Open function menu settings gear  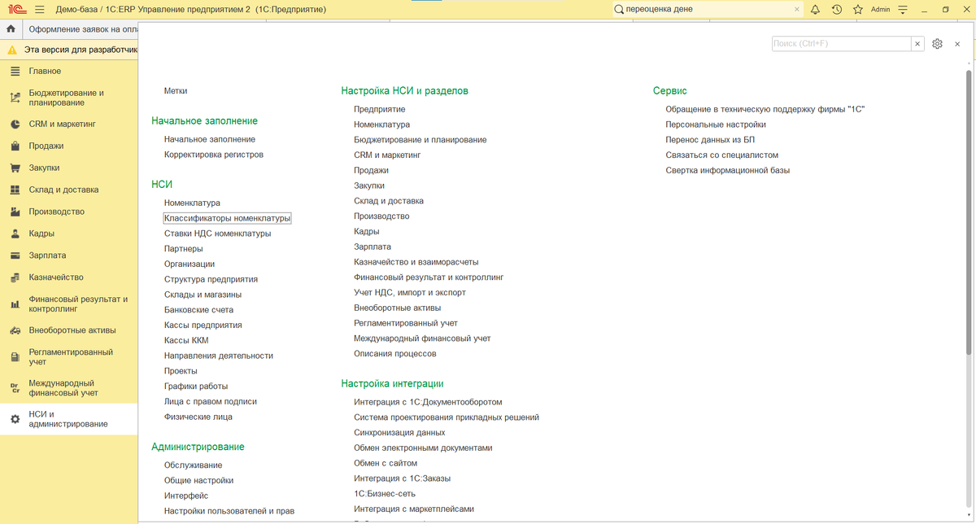[x=937, y=44]
